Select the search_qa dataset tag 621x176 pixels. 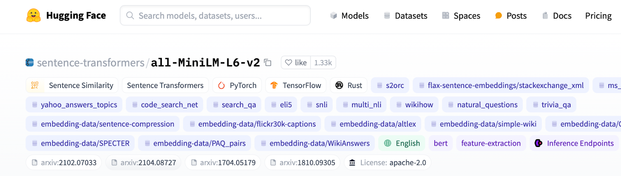coord(234,105)
